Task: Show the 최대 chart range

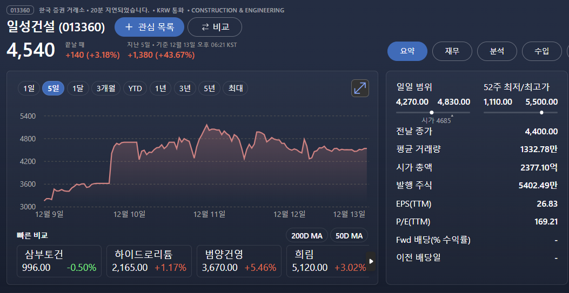Action: coord(236,88)
